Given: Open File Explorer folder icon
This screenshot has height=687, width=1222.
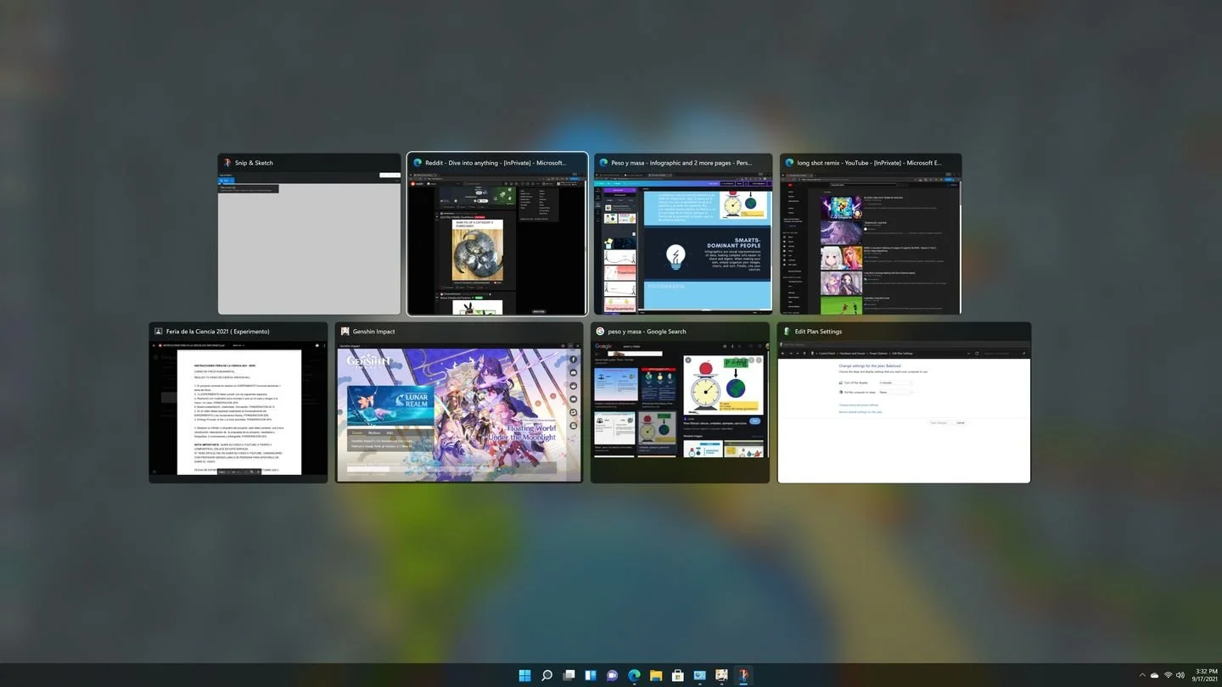Looking at the screenshot, I should click(656, 675).
